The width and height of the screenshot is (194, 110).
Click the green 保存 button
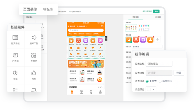(x=156, y=11)
